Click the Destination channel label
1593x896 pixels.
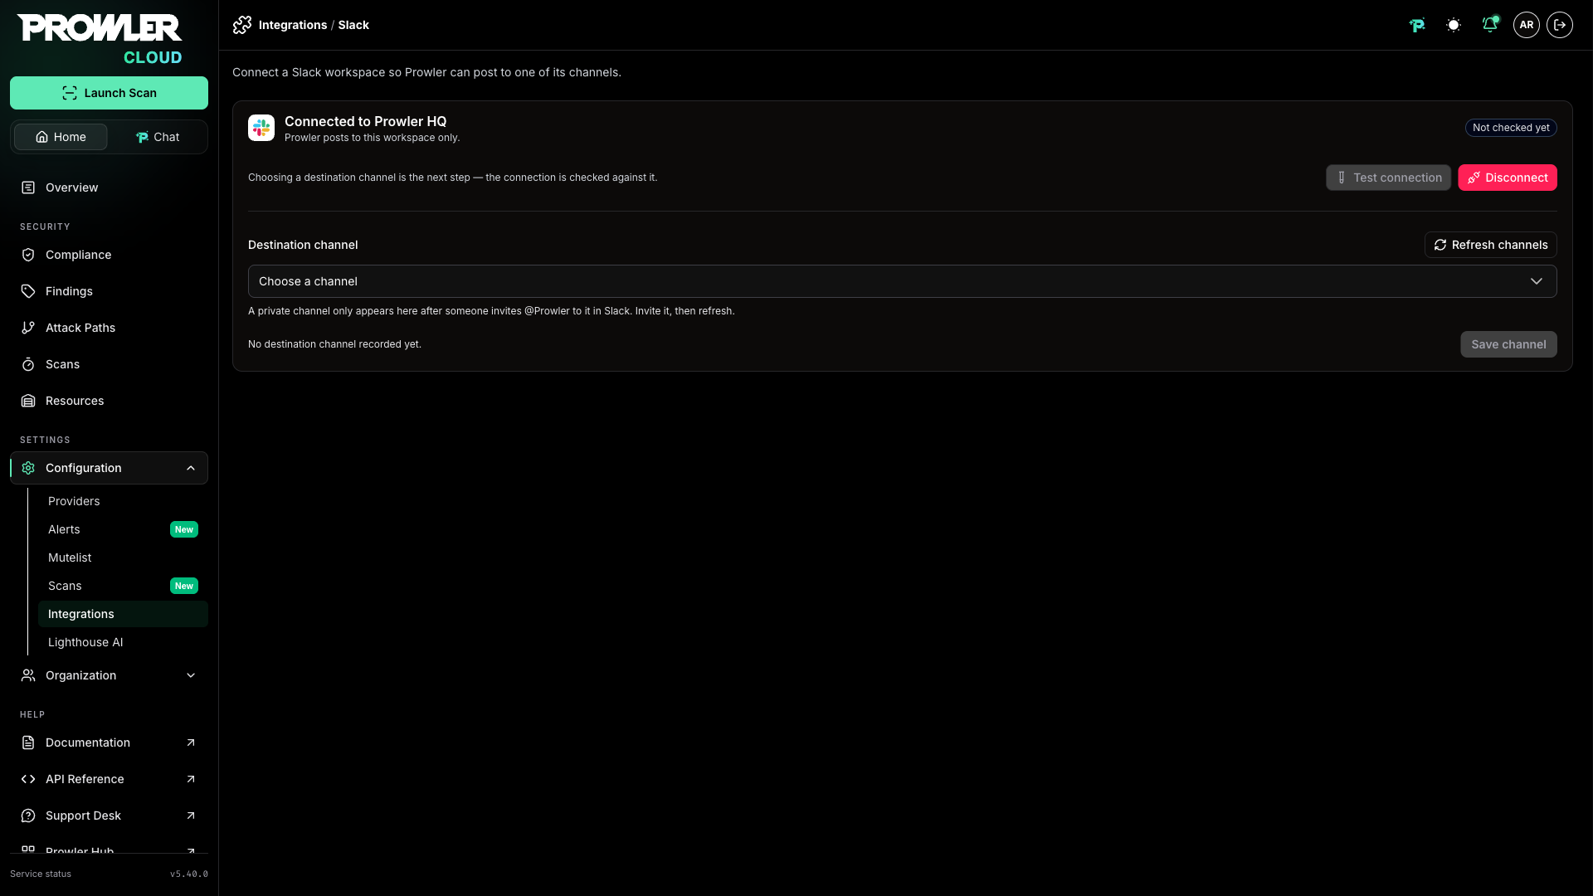click(x=303, y=245)
